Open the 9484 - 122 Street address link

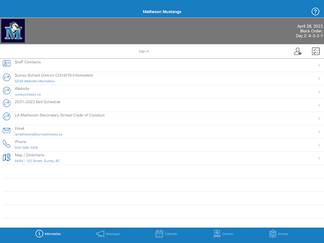click(x=37, y=161)
